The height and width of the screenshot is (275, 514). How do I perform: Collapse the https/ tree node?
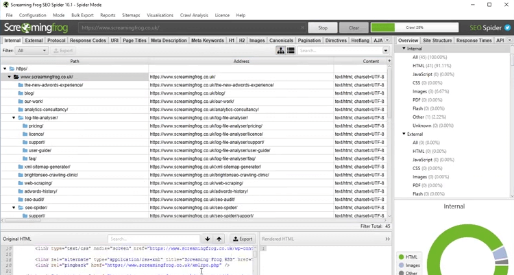tap(5, 69)
